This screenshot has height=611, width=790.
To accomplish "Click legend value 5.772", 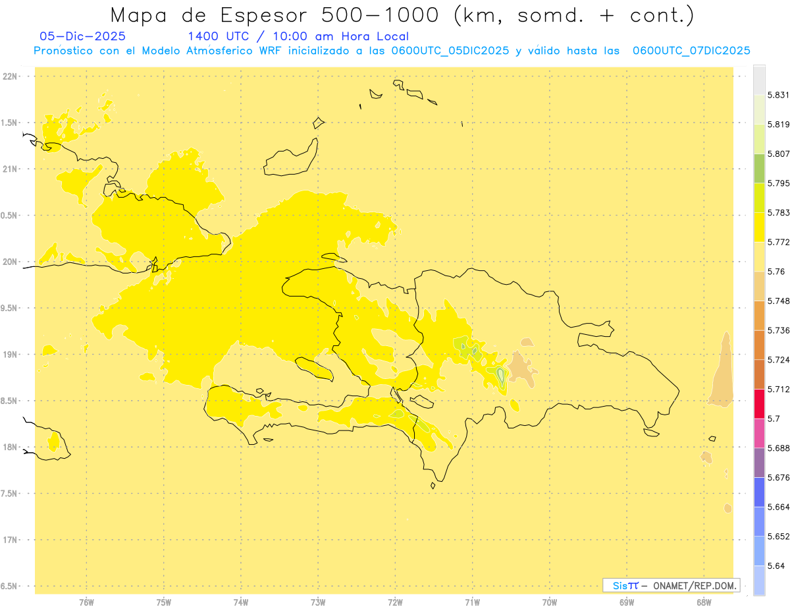I will point(779,242).
